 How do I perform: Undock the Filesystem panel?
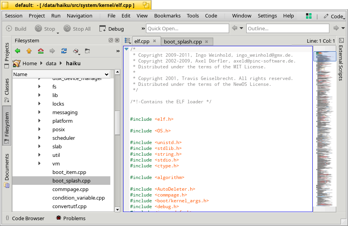coord(111,40)
